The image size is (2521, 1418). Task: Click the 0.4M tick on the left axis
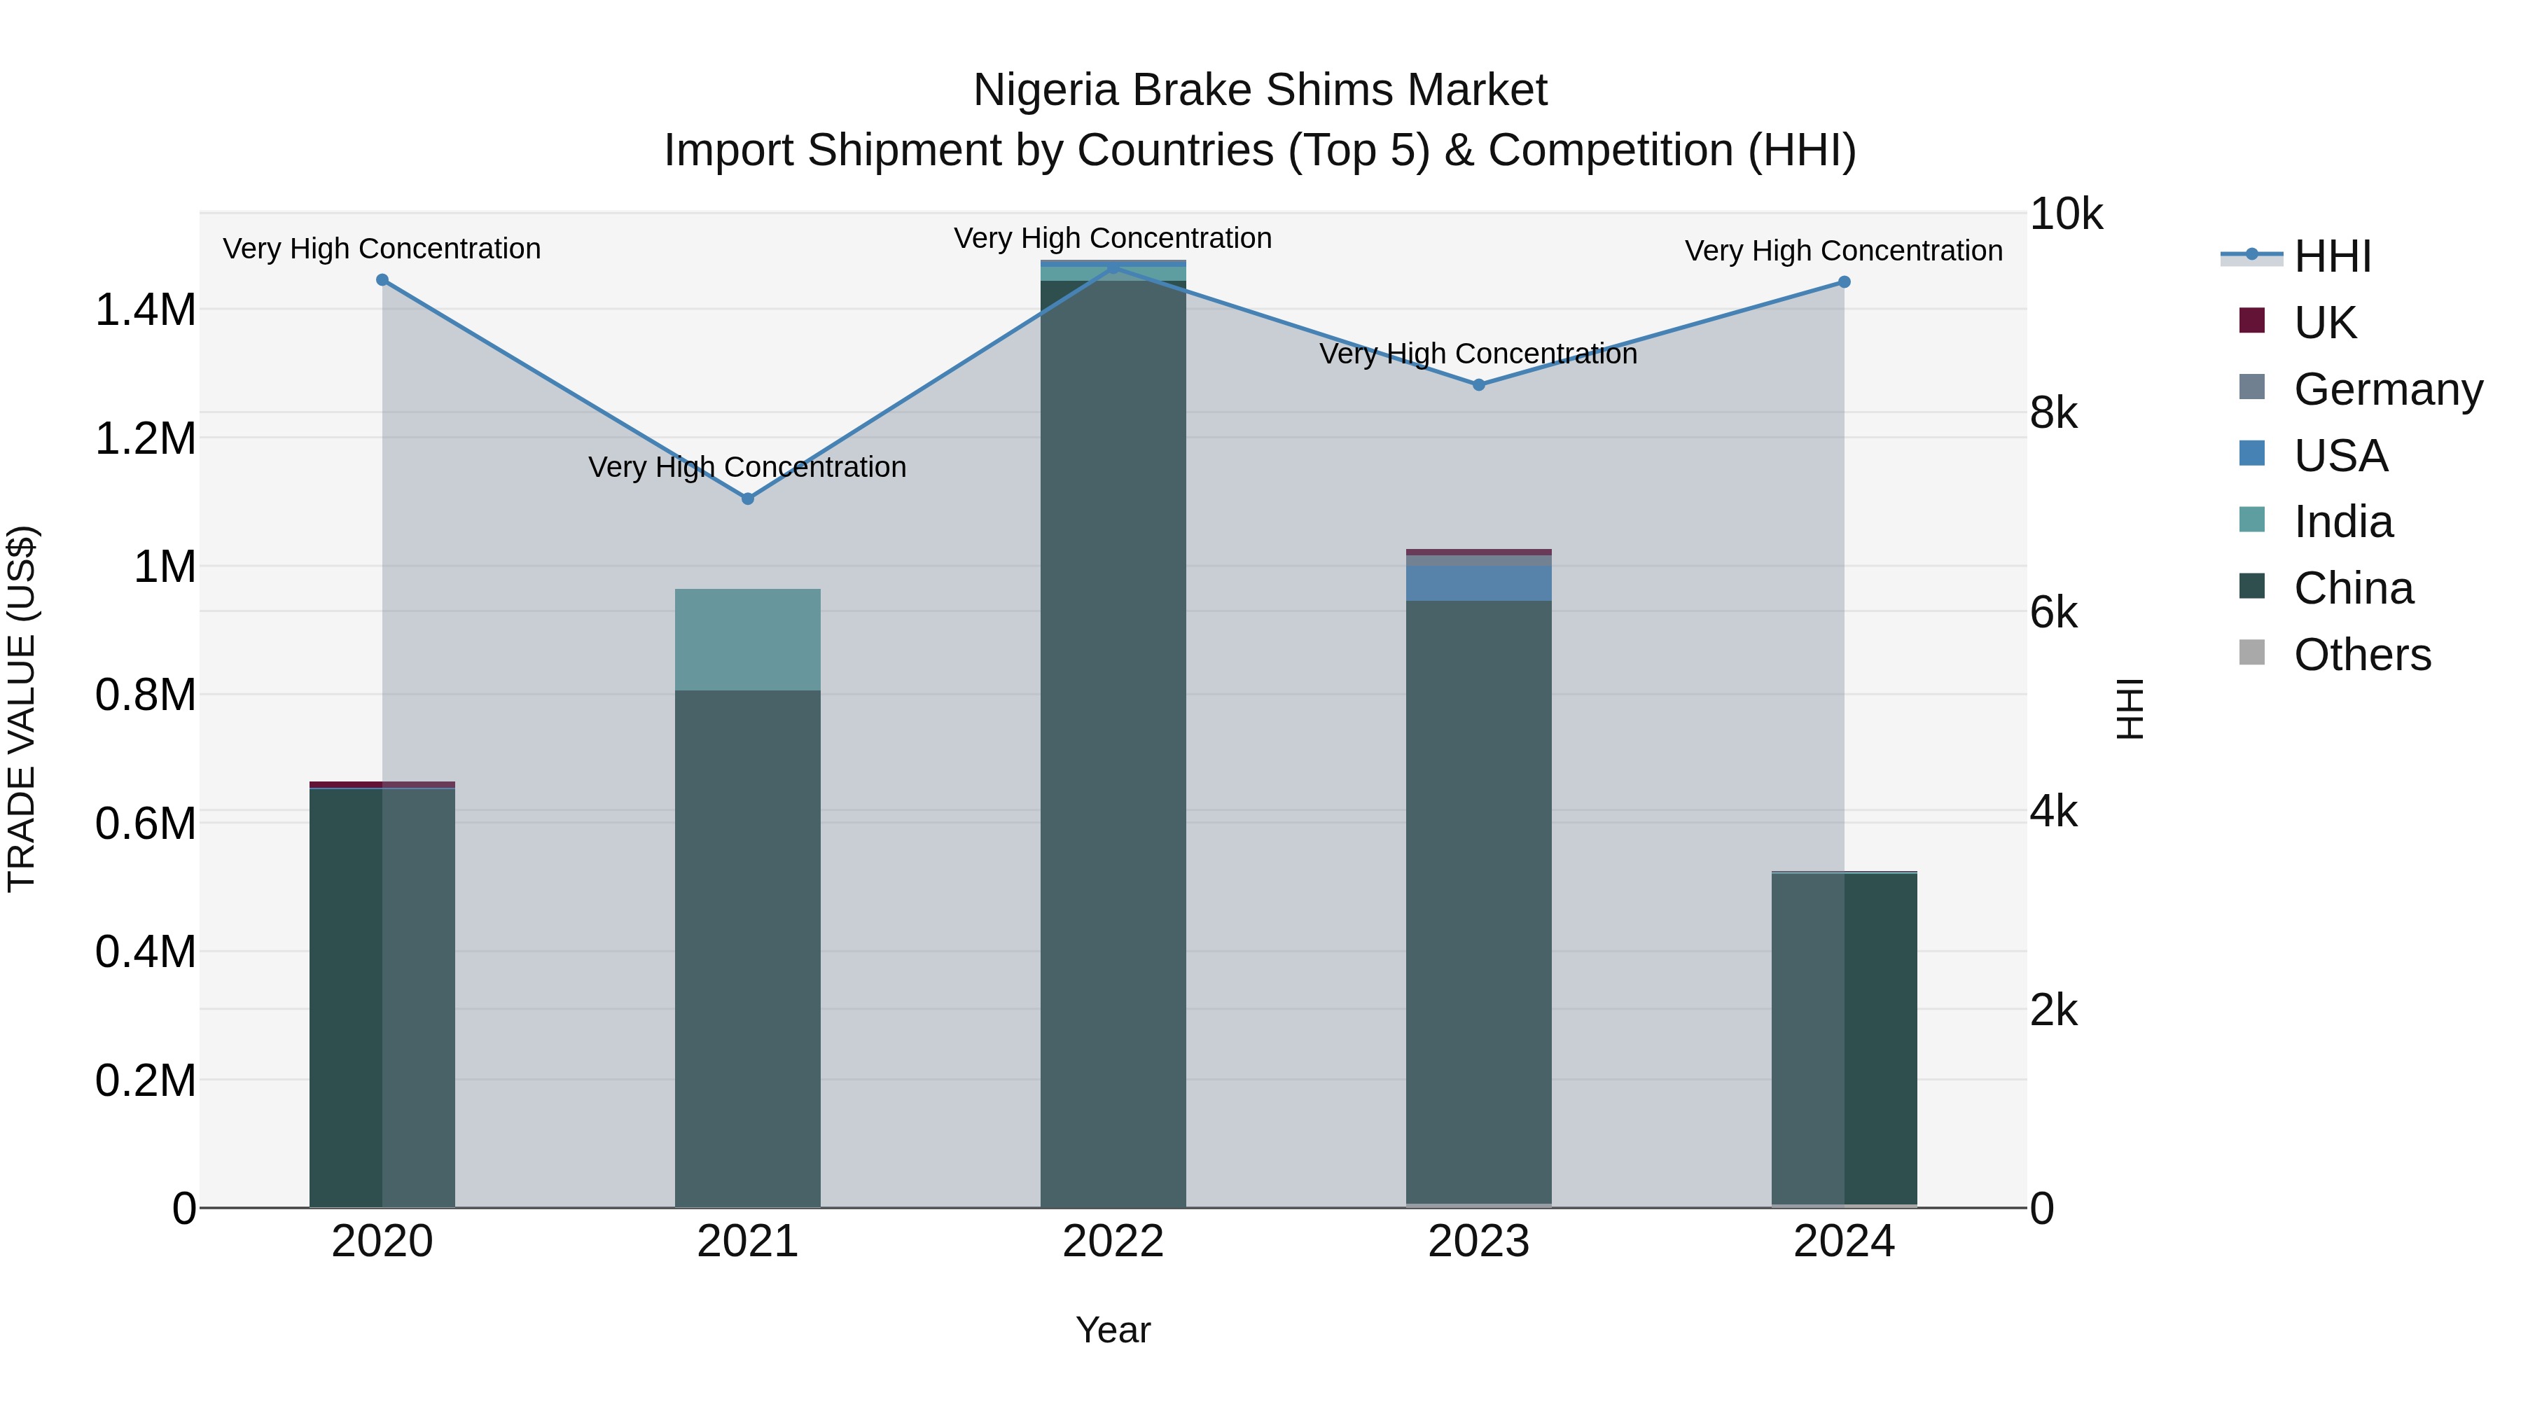(146, 952)
